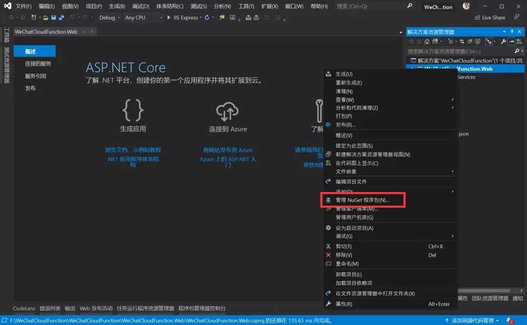Click the Build Selection icon next to Build Solution
This screenshot has height=325, width=527.
pyautogui.click(x=257, y=18)
